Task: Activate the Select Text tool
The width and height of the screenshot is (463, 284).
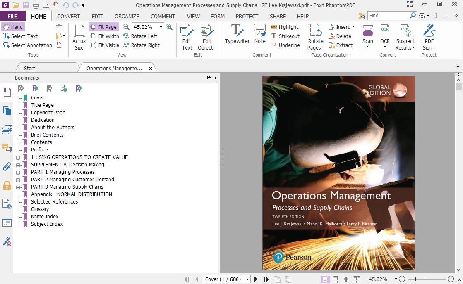Action: click(x=20, y=36)
